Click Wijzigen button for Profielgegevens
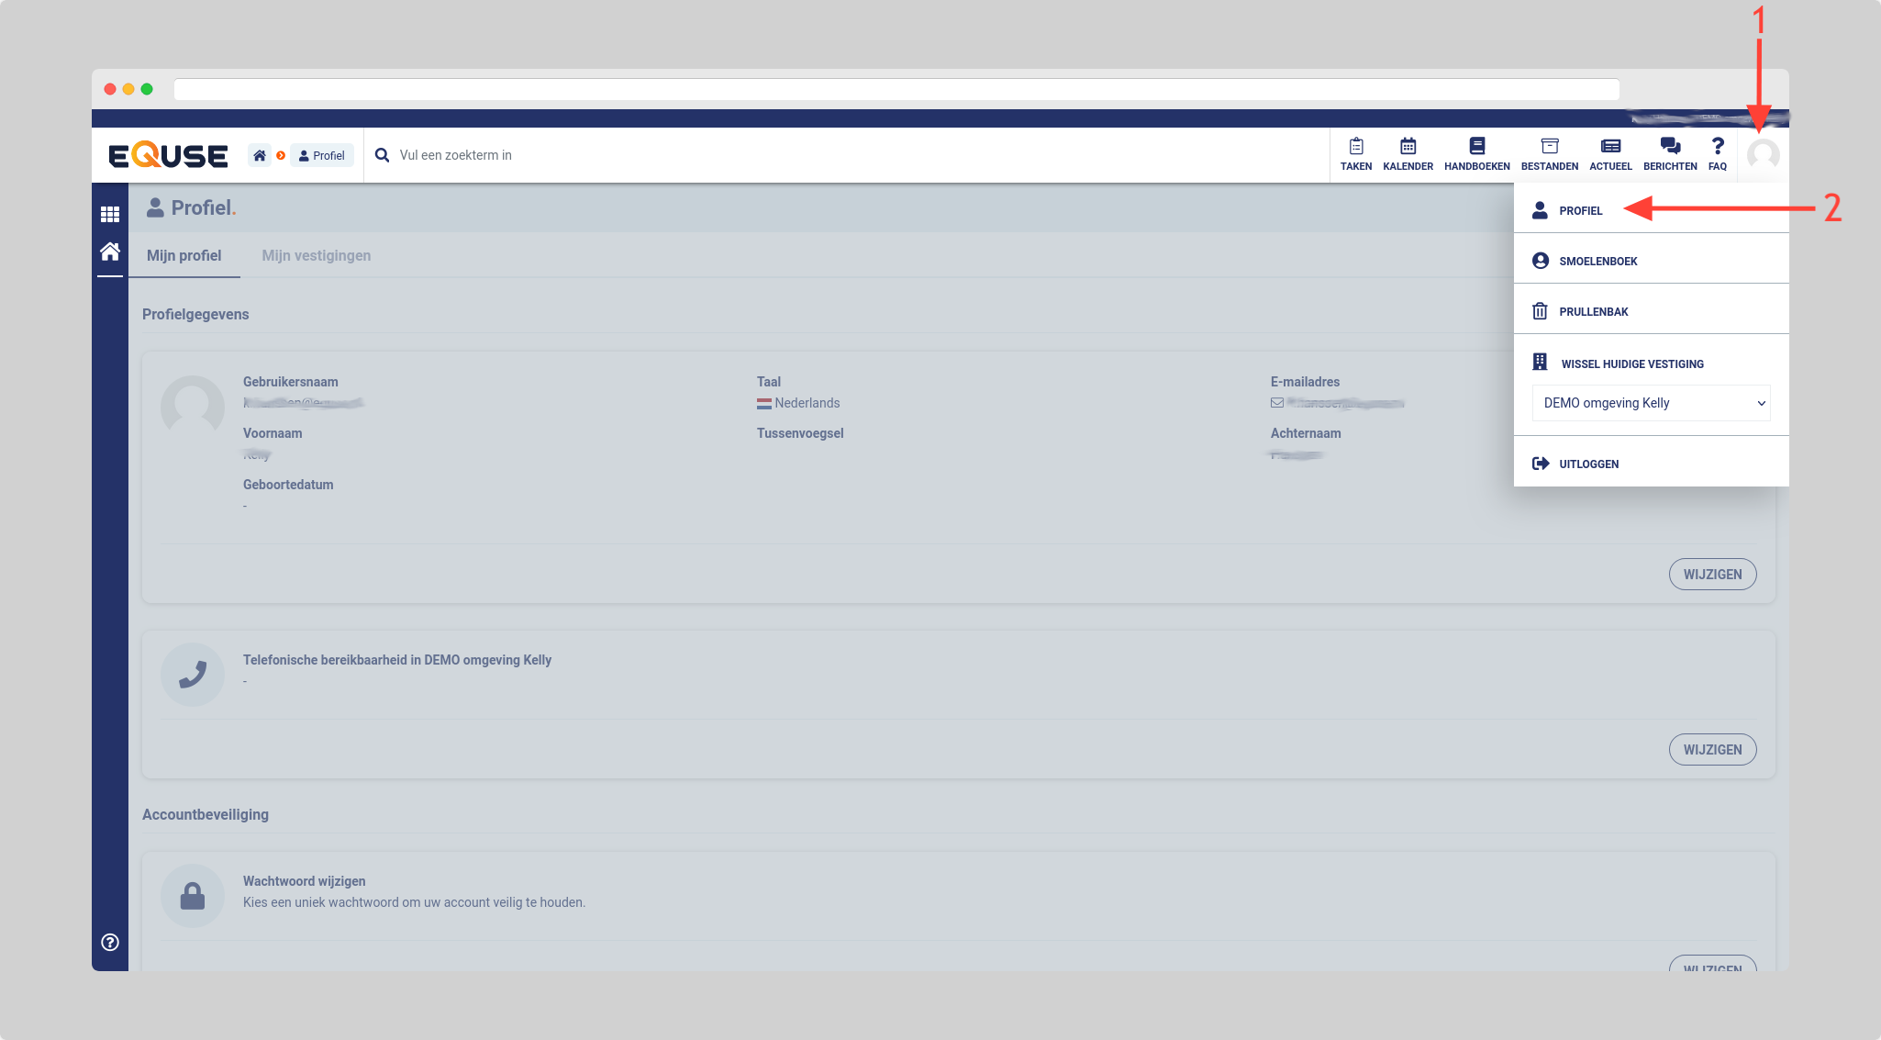The height and width of the screenshot is (1040, 1881). (1711, 574)
